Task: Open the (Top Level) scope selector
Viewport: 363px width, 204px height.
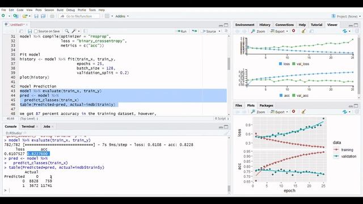Action: pos(29,118)
